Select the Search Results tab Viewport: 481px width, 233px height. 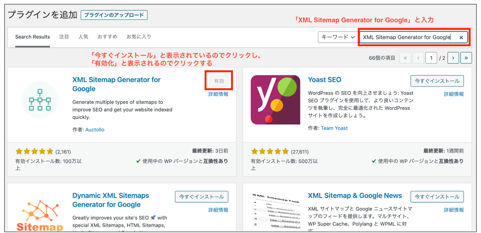(x=32, y=37)
